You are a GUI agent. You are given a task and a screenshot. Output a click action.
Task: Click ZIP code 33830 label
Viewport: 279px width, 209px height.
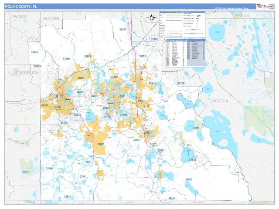click(101, 144)
